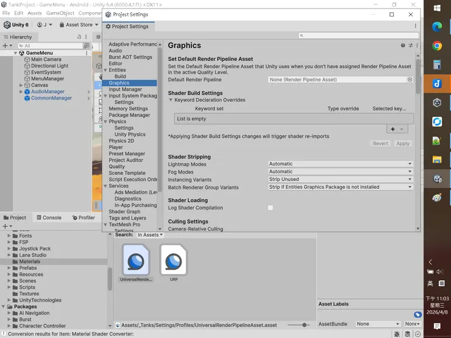Screen dimensions: 451x338
Task: Click the search-by-type icon in Hierarchy search
Action: point(87,46)
